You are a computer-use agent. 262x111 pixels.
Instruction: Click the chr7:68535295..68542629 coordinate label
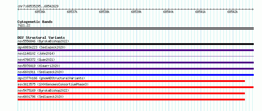click(38, 6)
